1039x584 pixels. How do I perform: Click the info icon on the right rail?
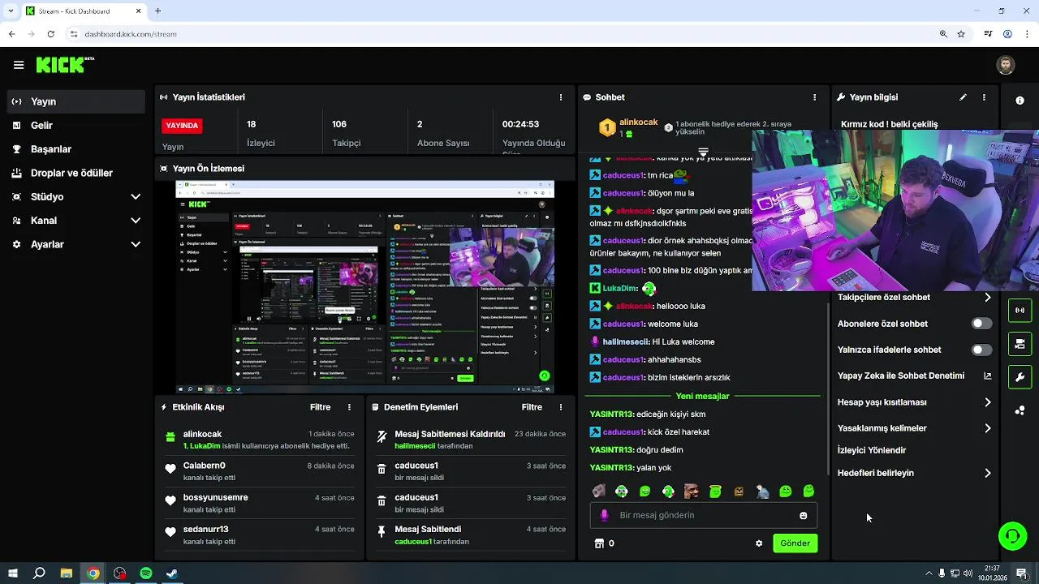1020,101
